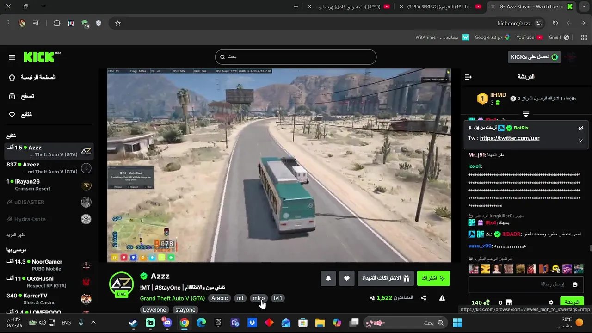
Task: Open Grand Theft Auto V category link
Action: point(173,298)
